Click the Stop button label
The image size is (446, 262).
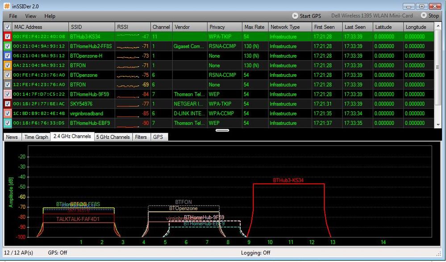(x=433, y=16)
